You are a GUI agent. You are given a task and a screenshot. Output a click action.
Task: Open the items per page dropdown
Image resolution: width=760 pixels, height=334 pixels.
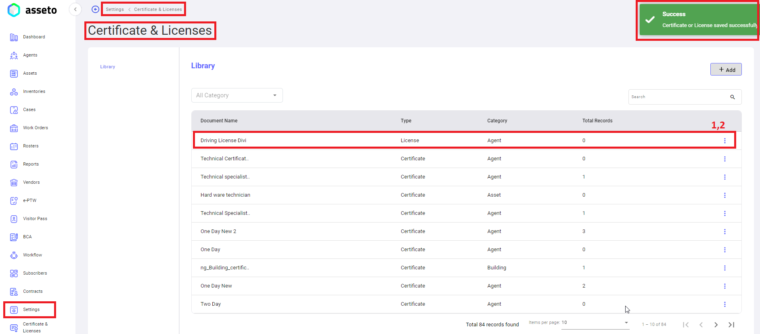tap(626, 323)
